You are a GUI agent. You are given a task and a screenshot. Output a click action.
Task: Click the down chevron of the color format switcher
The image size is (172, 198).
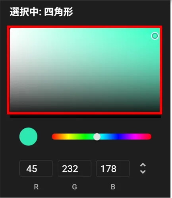(x=143, y=172)
